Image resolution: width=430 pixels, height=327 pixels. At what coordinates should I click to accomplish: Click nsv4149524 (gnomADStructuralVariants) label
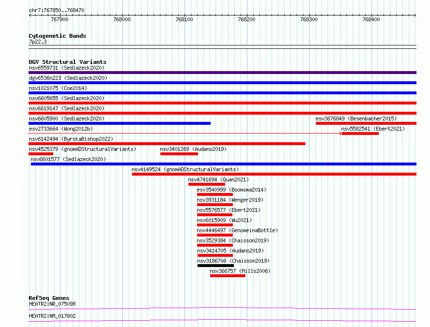(x=185, y=169)
